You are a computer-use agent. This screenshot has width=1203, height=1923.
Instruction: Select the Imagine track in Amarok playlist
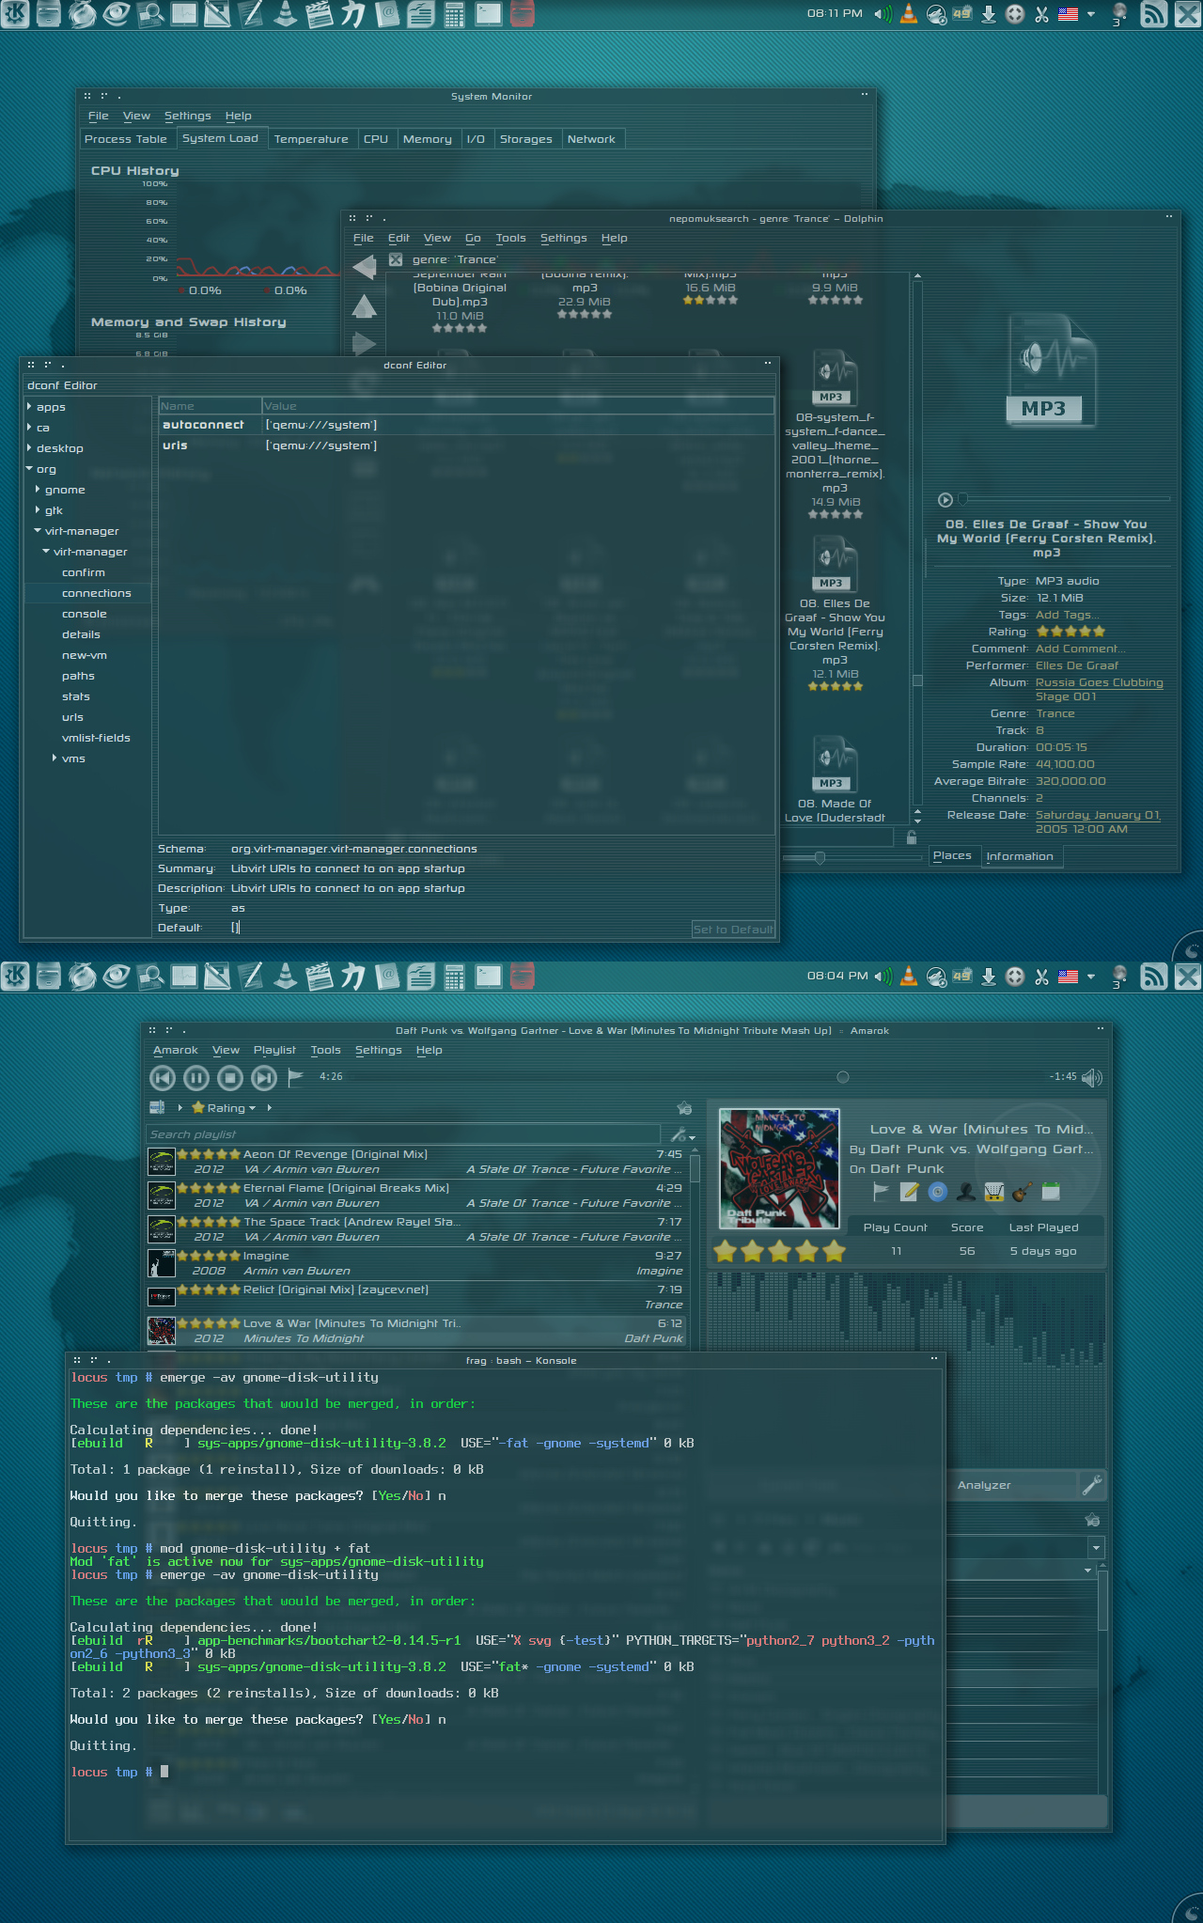pos(416,1263)
